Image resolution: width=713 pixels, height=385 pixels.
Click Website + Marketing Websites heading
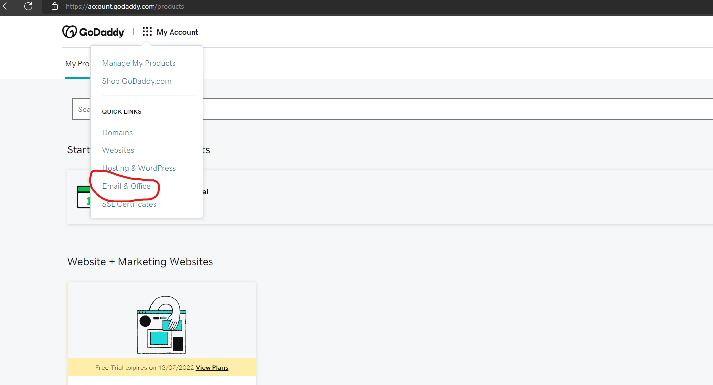coord(140,262)
